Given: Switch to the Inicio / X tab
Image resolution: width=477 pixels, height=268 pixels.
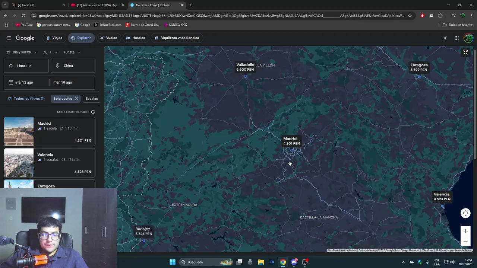Looking at the screenshot, I should click(x=37, y=5).
